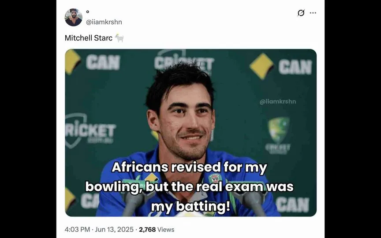Screen dimensions: 381x238
Task: Click the 'my batting!' caption line
Action: coord(190,206)
